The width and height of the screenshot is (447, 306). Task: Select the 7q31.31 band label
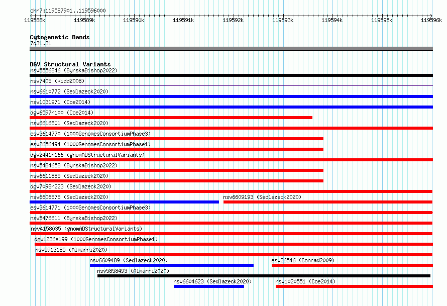click(x=41, y=43)
